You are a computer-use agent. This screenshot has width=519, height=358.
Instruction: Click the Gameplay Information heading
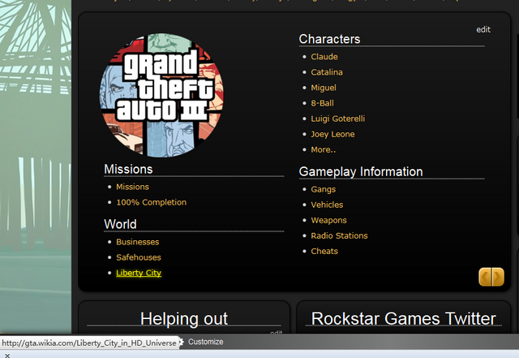pos(361,172)
